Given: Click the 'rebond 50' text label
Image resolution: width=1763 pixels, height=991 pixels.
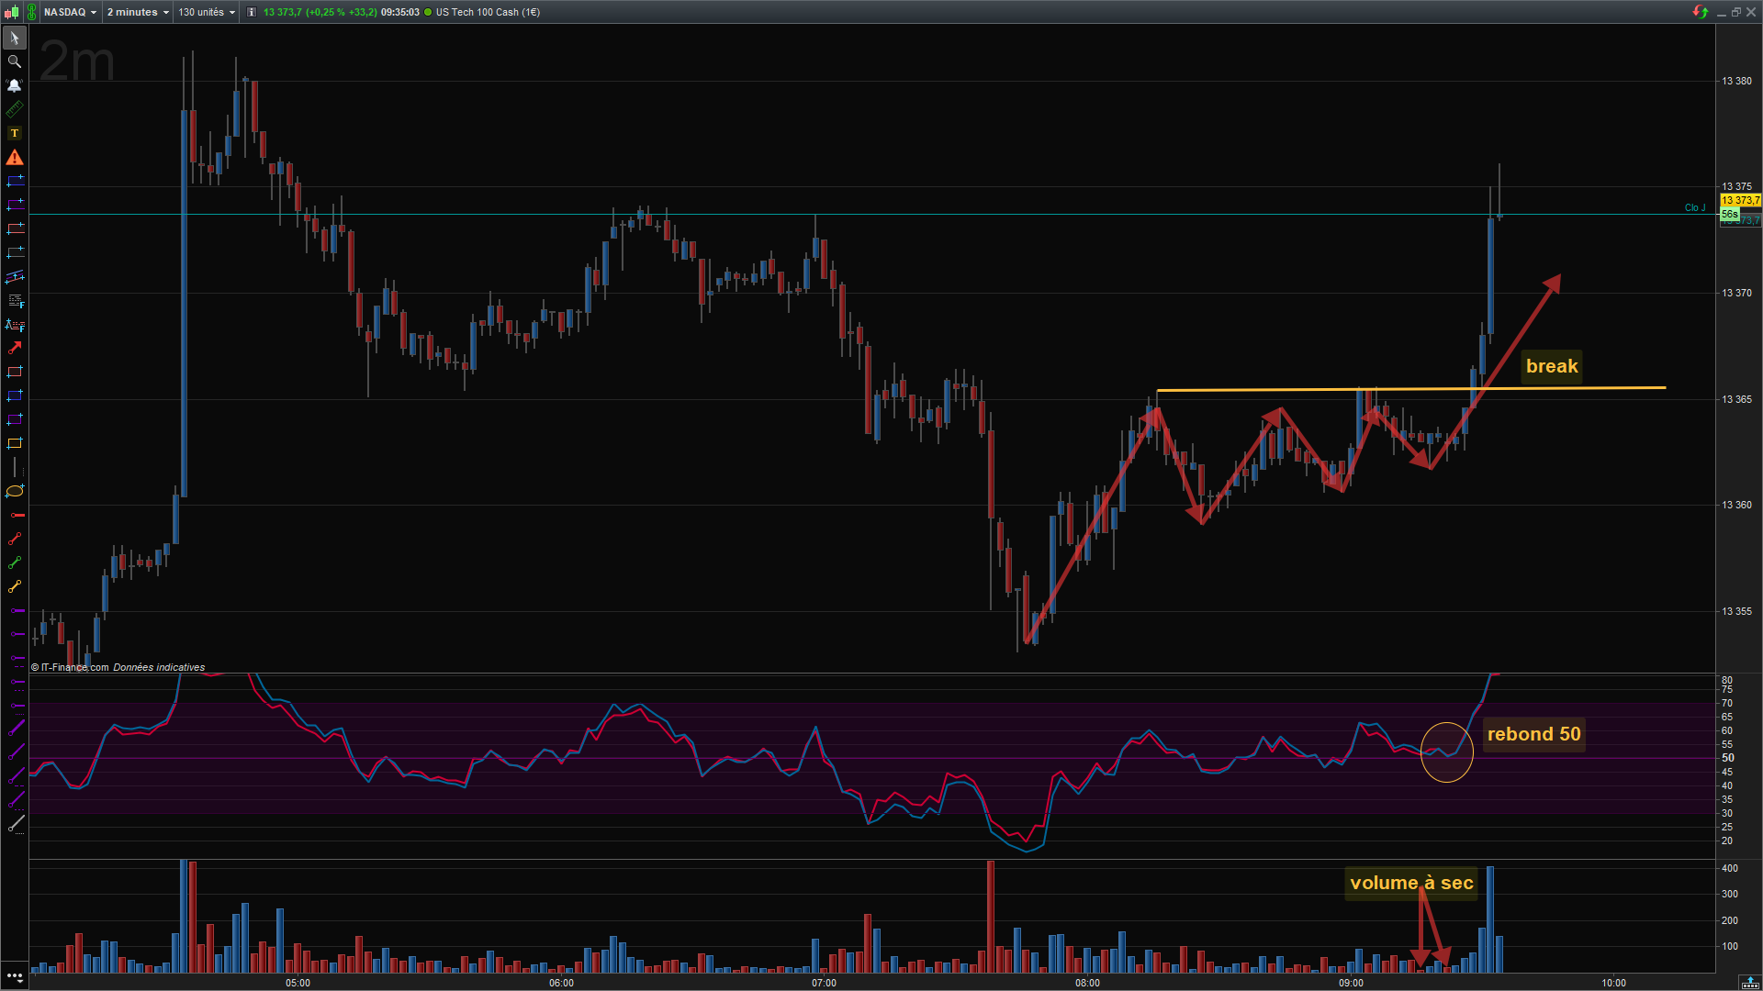Looking at the screenshot, I should [x=1533, y=734].
